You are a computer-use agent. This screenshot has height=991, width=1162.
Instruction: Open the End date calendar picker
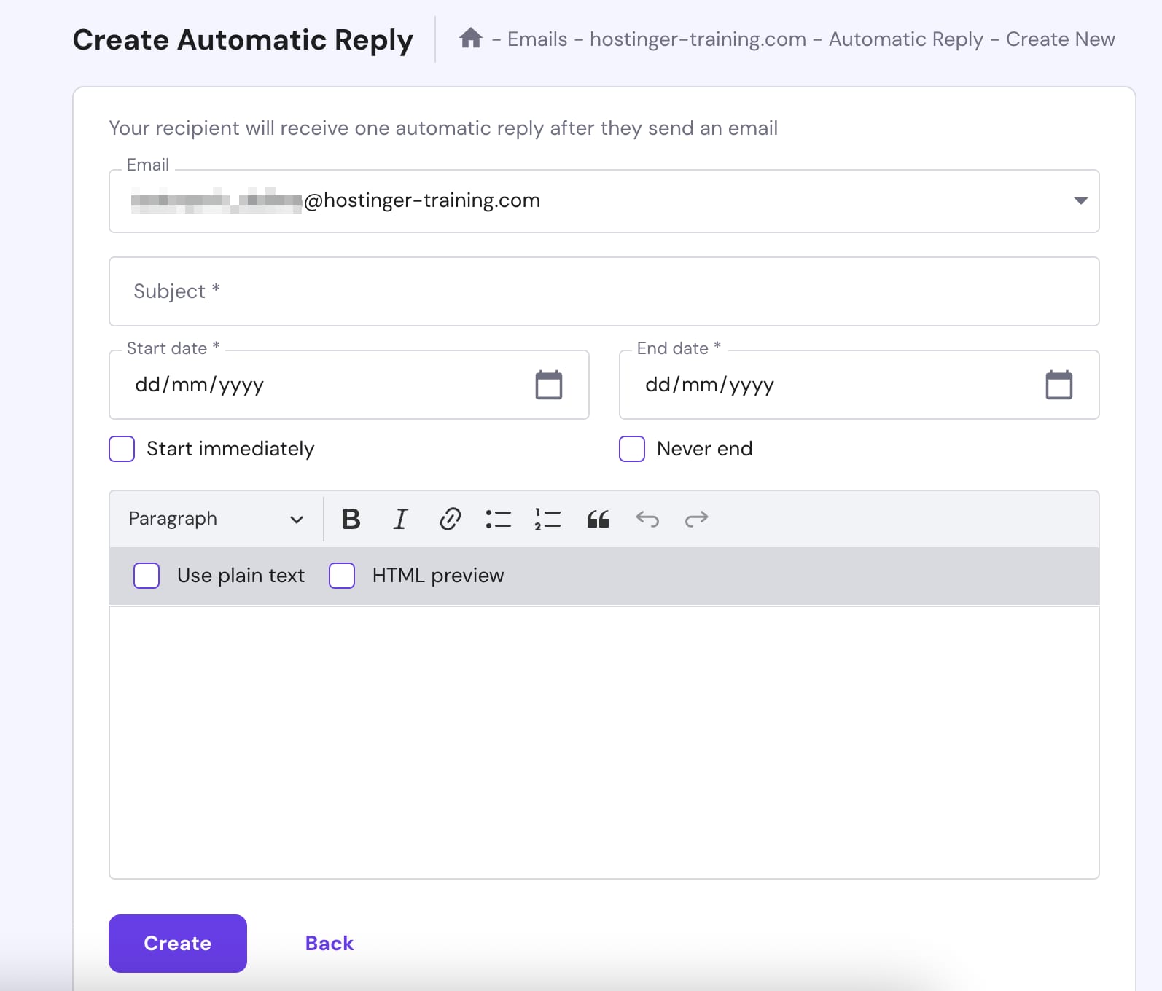coord(1058,385)
